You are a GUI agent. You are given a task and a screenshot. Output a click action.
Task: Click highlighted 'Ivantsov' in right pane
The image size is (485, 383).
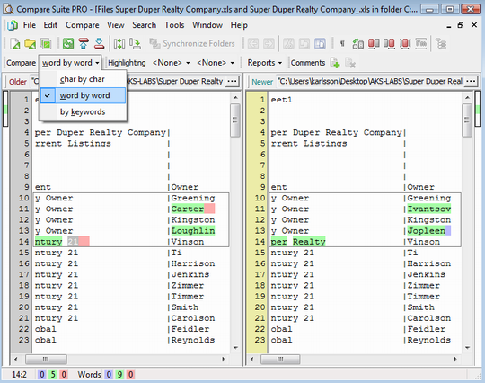coord(428,209)
